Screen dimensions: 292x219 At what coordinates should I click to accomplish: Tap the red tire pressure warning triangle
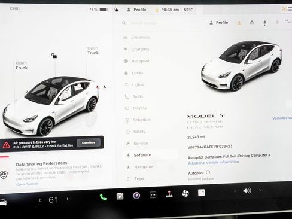[x=7, y=145]
